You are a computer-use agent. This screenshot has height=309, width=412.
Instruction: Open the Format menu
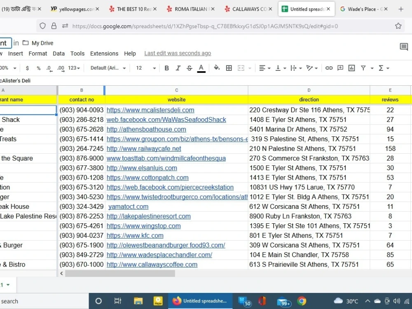[x=38, y=54]
